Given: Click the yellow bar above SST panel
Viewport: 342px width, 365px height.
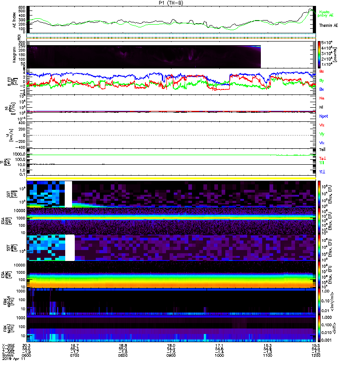Looking at the screenshot, I should (171, 178).
